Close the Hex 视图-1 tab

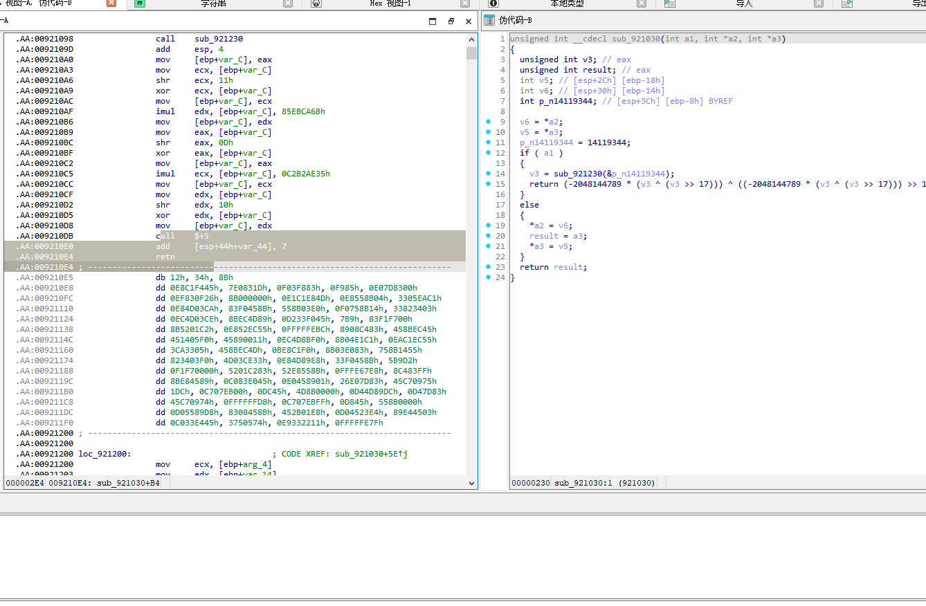click(x=465, y=3)
